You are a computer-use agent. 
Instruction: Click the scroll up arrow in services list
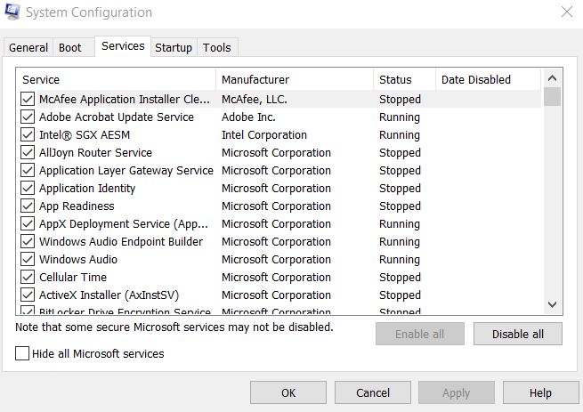tap(552, 78)
